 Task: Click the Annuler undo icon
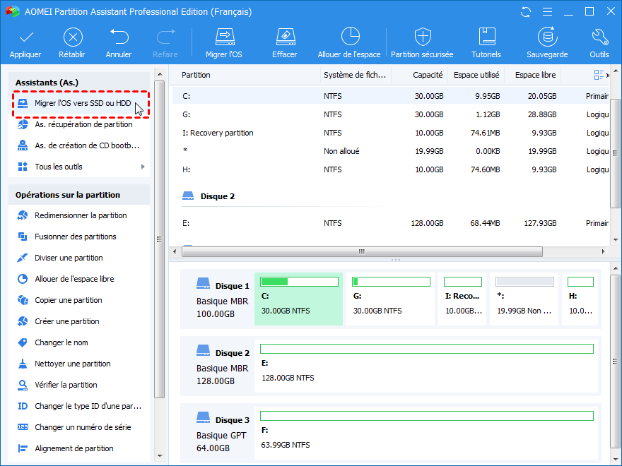[x=119, y=37]
